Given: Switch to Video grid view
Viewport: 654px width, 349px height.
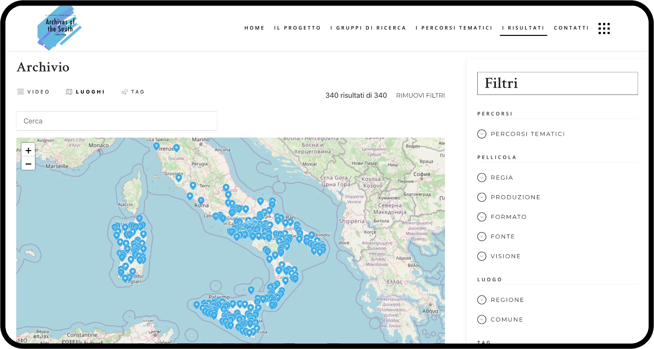Looking at the screenshot, I should click(x=34, y=92).
